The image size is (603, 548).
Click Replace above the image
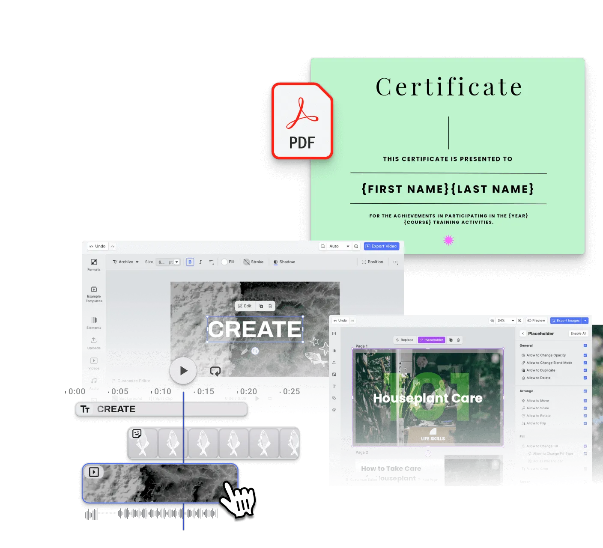(405, 340)
